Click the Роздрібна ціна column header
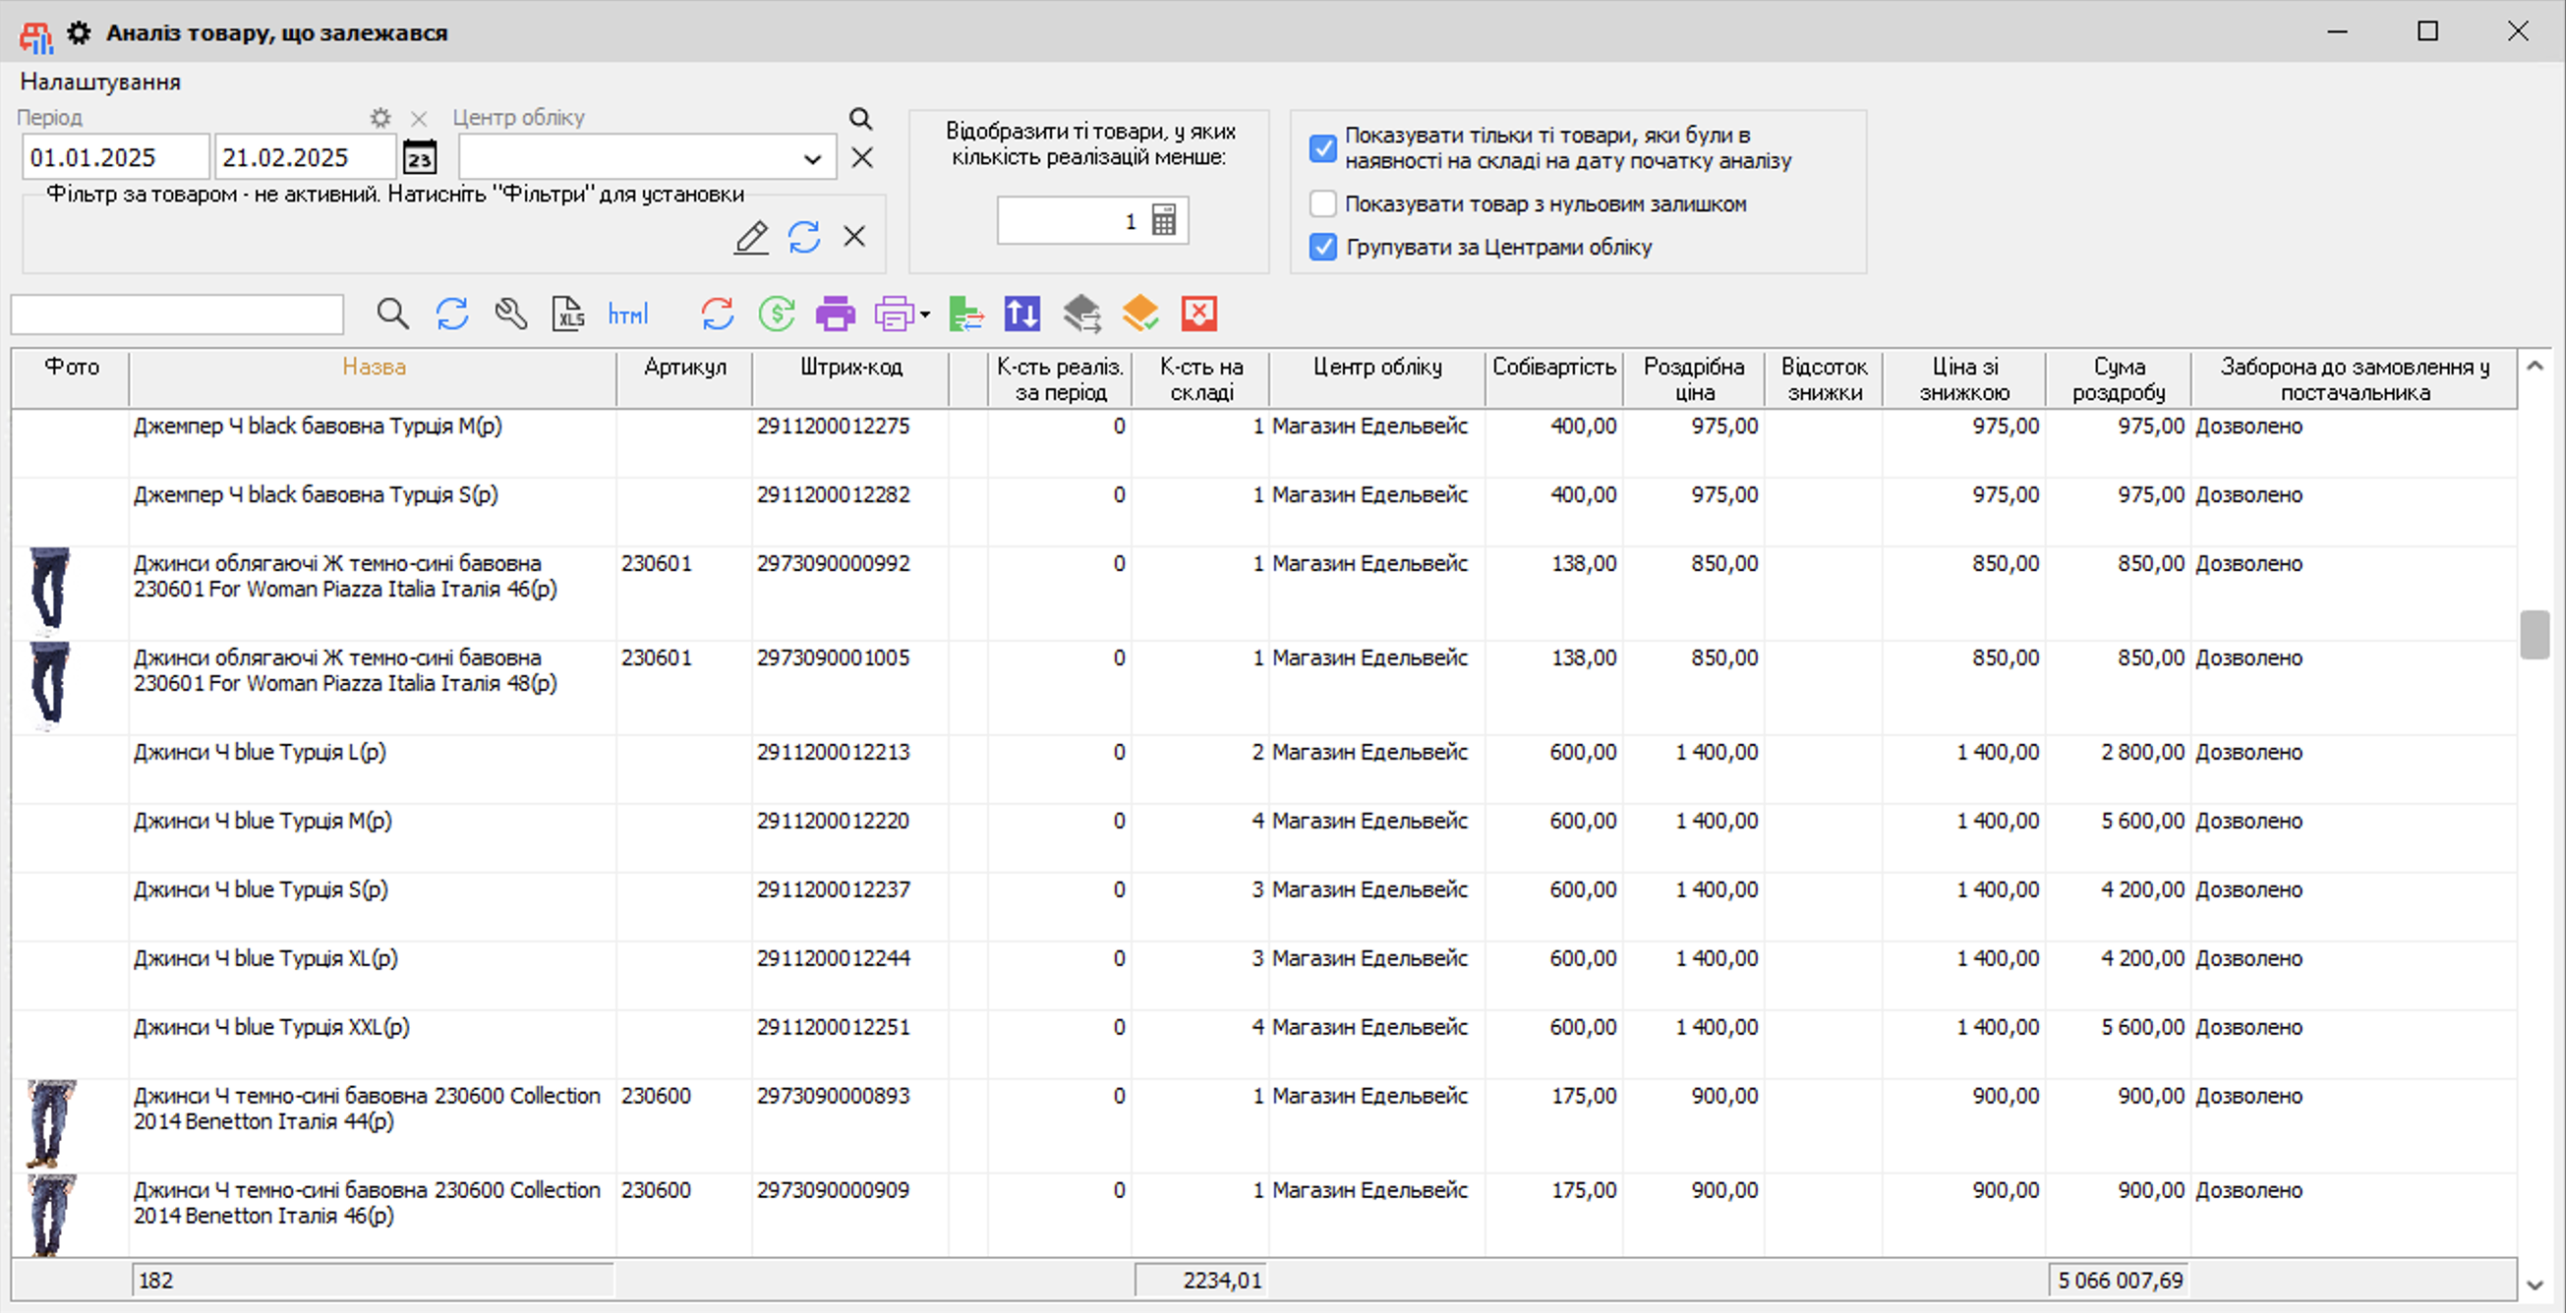This screenshot has width=2566, height=1313. click(x=1693, y=378)
